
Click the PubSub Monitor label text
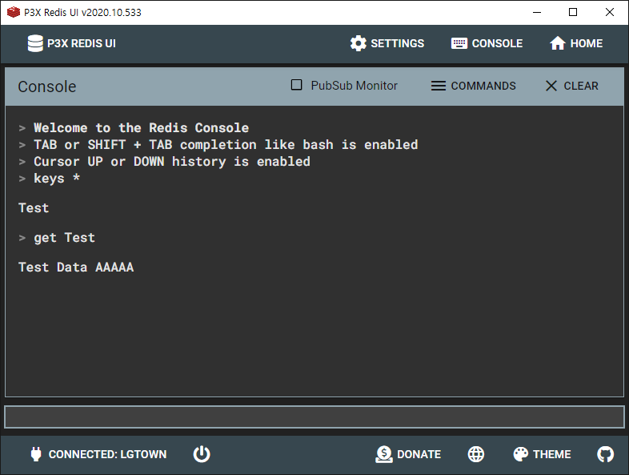[354, 86]
